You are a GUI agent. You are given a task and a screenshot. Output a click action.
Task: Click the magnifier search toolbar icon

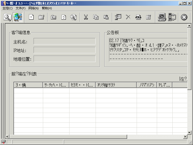point(7,17)
